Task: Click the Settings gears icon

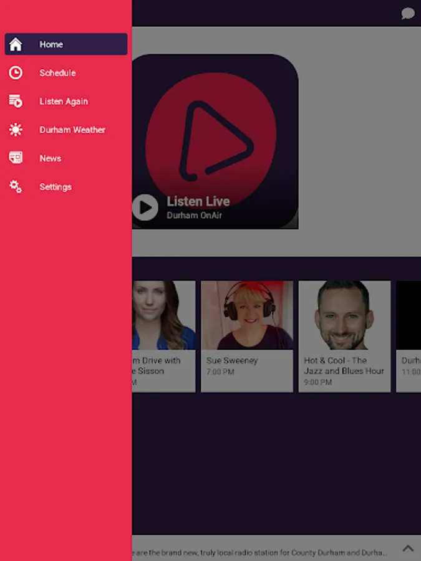Action: (16, 186)
